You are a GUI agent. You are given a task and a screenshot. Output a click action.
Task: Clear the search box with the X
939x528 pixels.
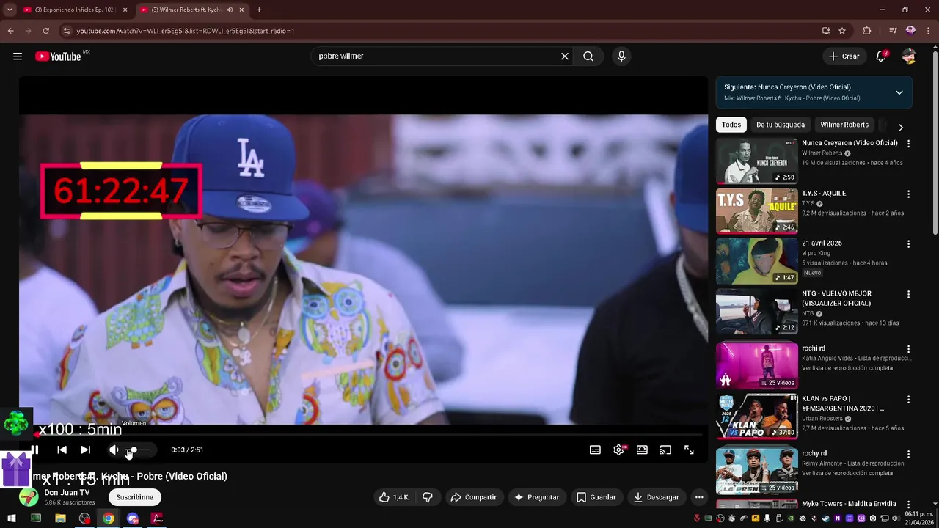click(x=565, y=56)
